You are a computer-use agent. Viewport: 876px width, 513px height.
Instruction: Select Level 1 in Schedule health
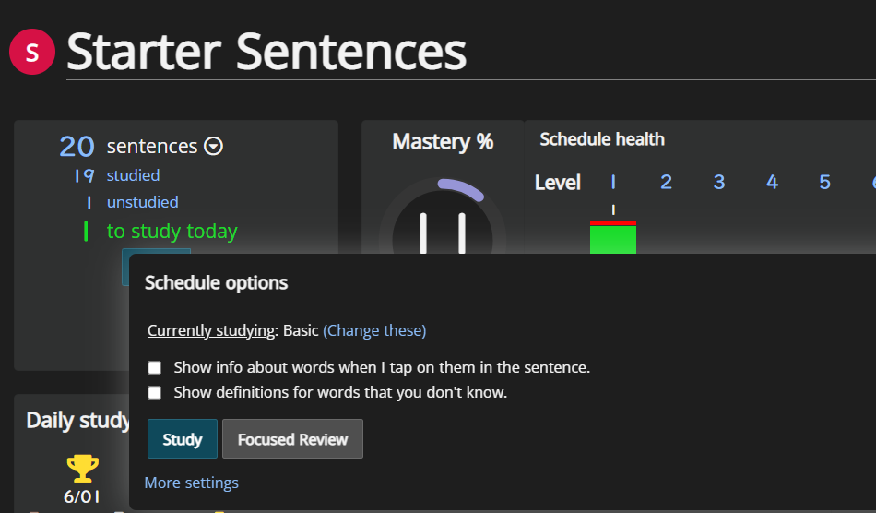tap(613, 182)
